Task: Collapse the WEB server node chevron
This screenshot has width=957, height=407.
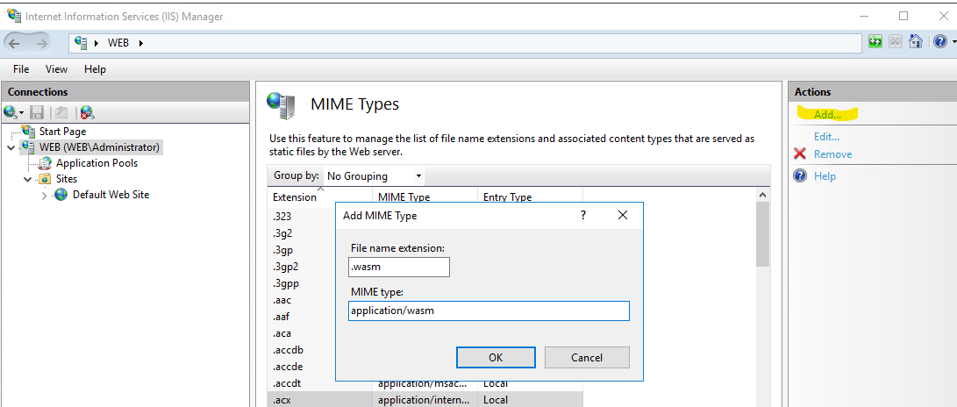Action: coord(11,147)
